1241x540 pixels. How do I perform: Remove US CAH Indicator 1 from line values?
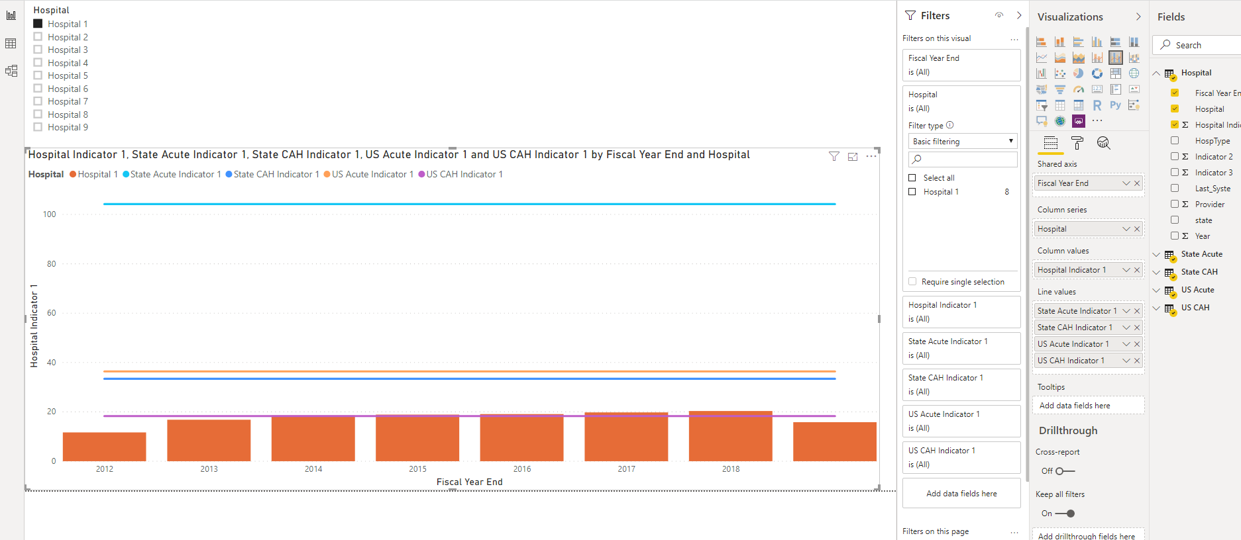pyautogui.click(x=1137, y=361)
